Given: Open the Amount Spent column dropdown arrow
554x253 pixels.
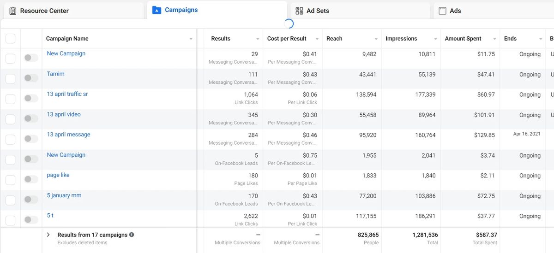Looking at the screenshot, I should click(494, 39).
